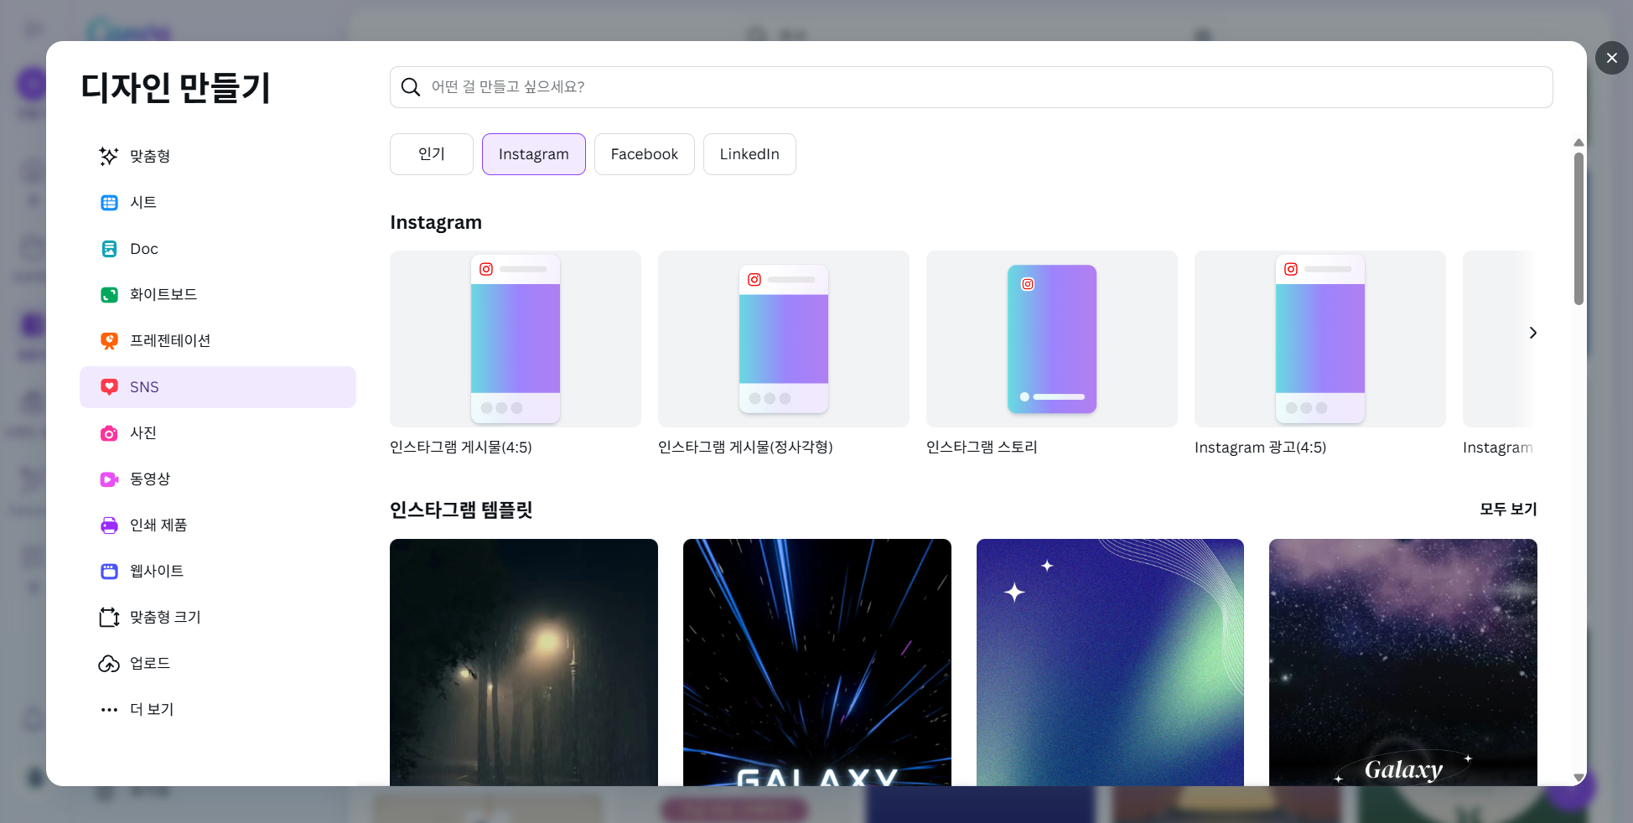Select the SNS category icon in sidebar
This screenshot has width=1633, height=823.
pyautogui.click(x=109, y=386)
